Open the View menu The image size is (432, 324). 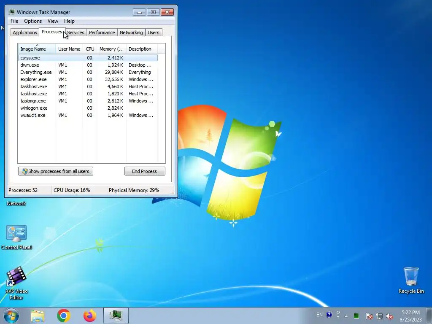tap(53, 21)
